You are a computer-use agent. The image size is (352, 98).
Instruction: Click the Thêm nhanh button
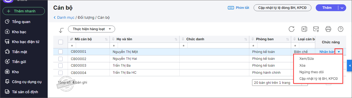[x=24, y=11]
